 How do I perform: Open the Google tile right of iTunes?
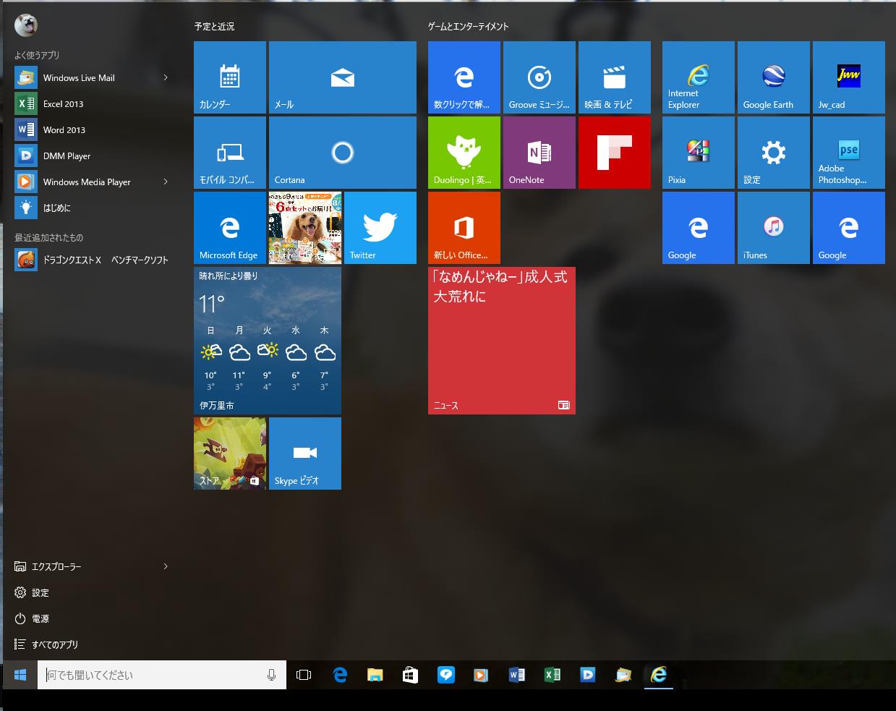coord(849,228)
